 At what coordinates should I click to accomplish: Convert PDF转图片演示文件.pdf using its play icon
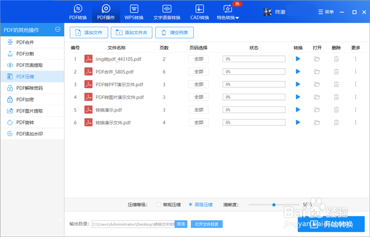pyautogui.click(x=298, y=97)
